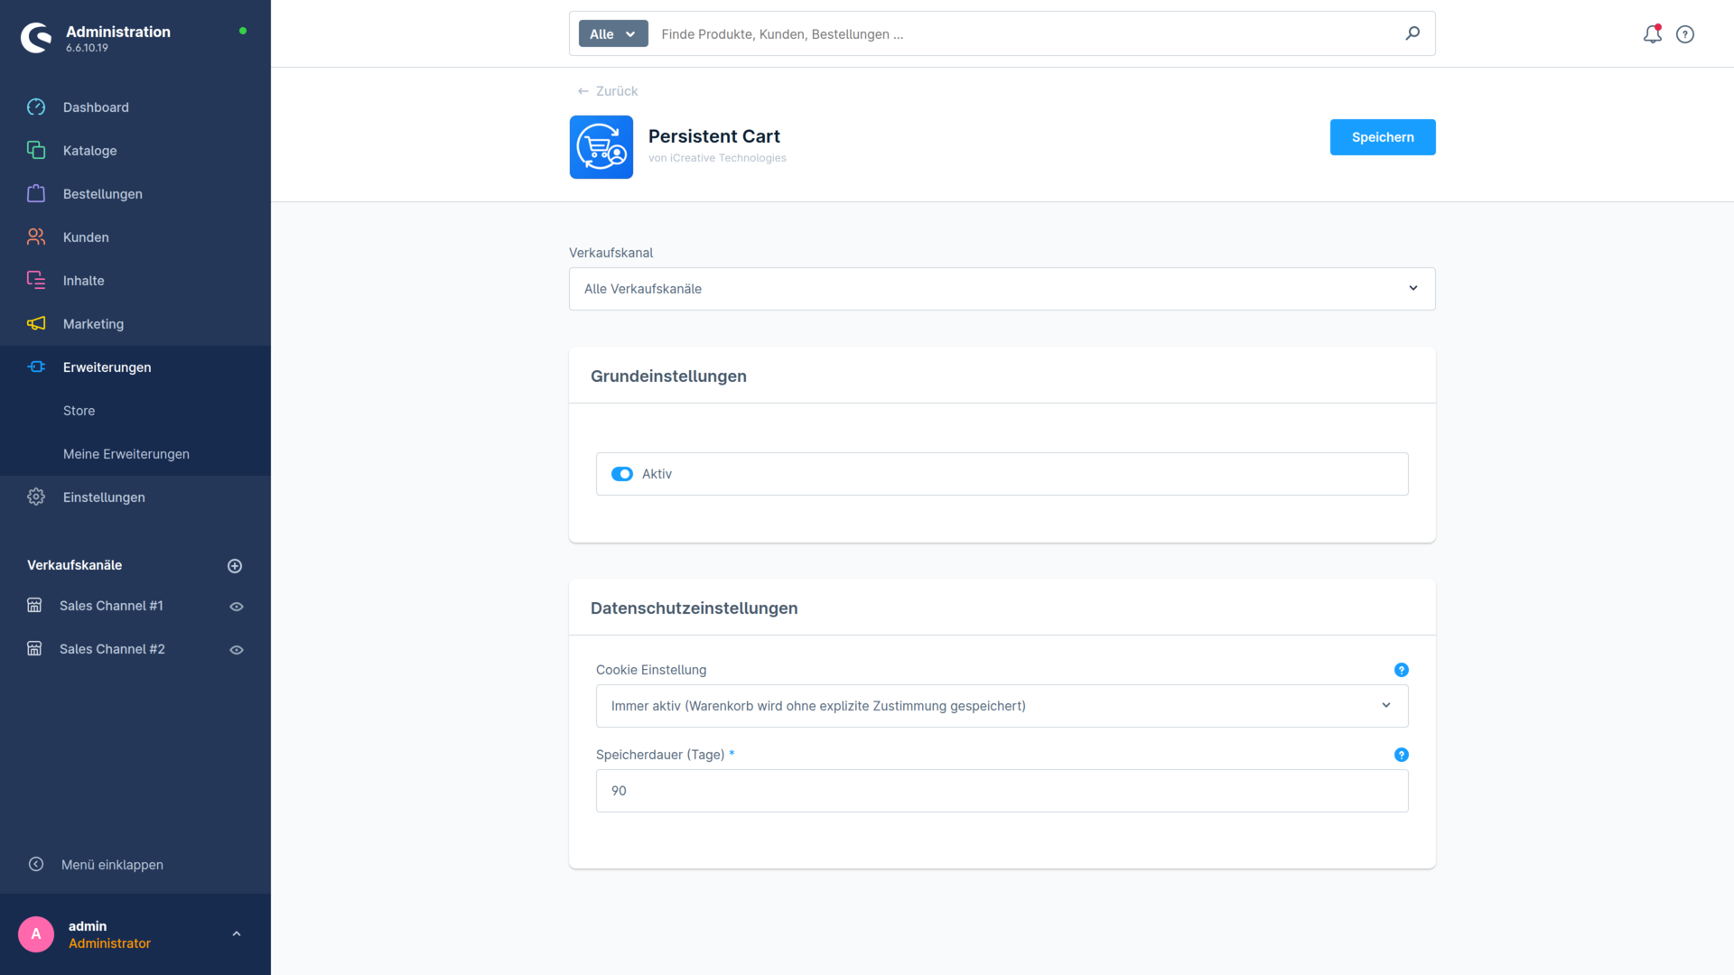Screen dimensions: 1734x975
Task: Click the Shopware logo in sidebar
Action: [x=36, y=38]
